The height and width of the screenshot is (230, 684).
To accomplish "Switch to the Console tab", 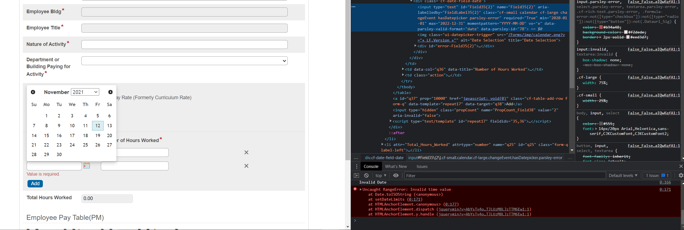I will [x=371, y=167].
